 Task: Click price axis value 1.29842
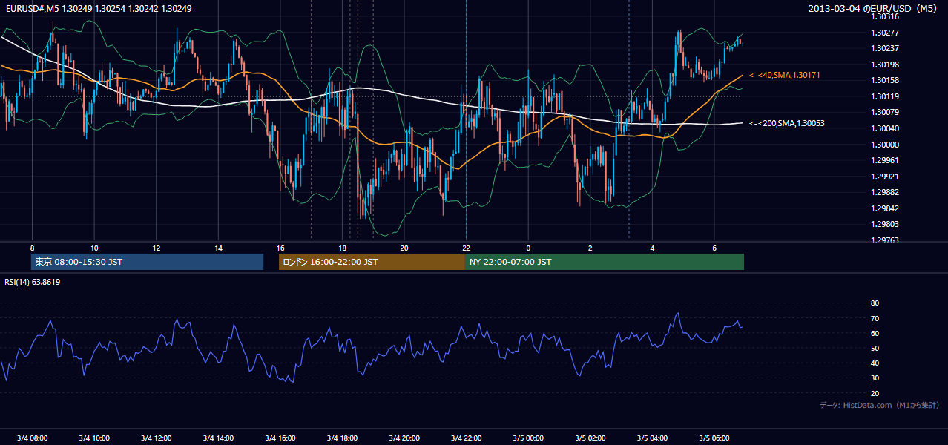pos(883,208)
